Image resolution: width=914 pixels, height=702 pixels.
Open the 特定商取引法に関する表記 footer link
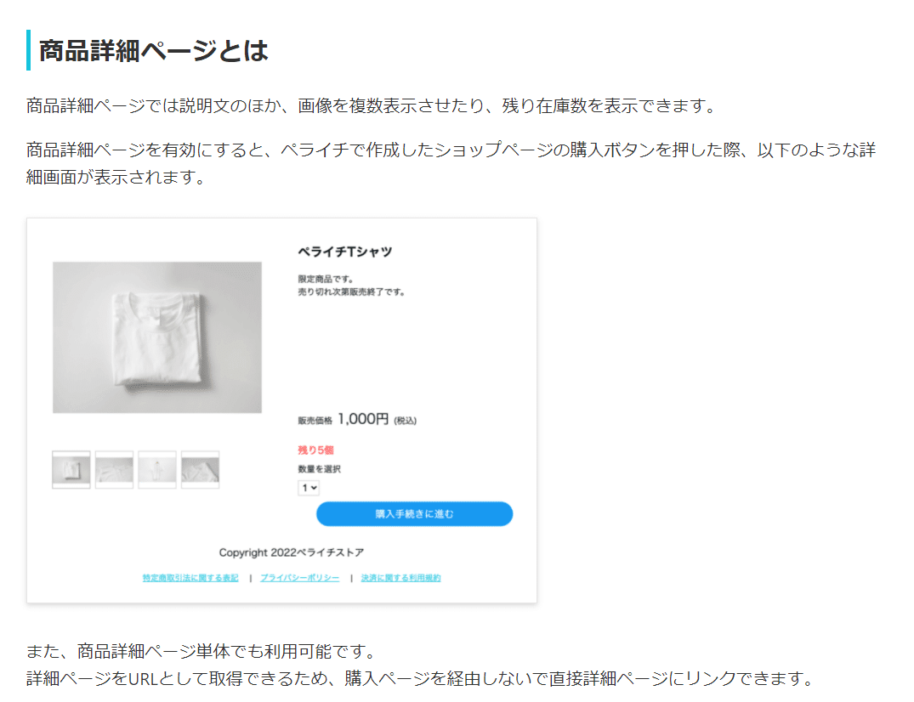click(x=191, y=576)
